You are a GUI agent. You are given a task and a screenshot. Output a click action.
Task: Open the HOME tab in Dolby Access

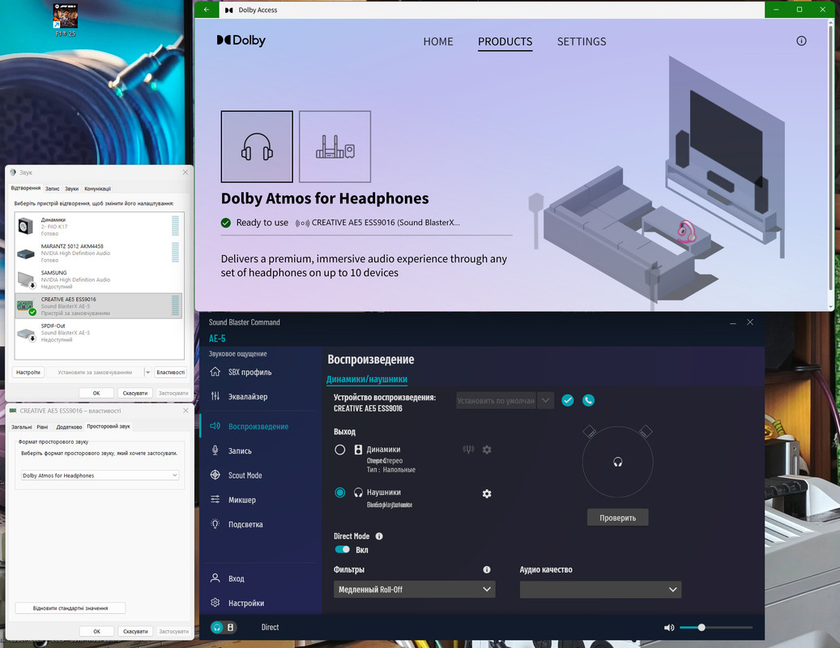click(x=437, y=41)
